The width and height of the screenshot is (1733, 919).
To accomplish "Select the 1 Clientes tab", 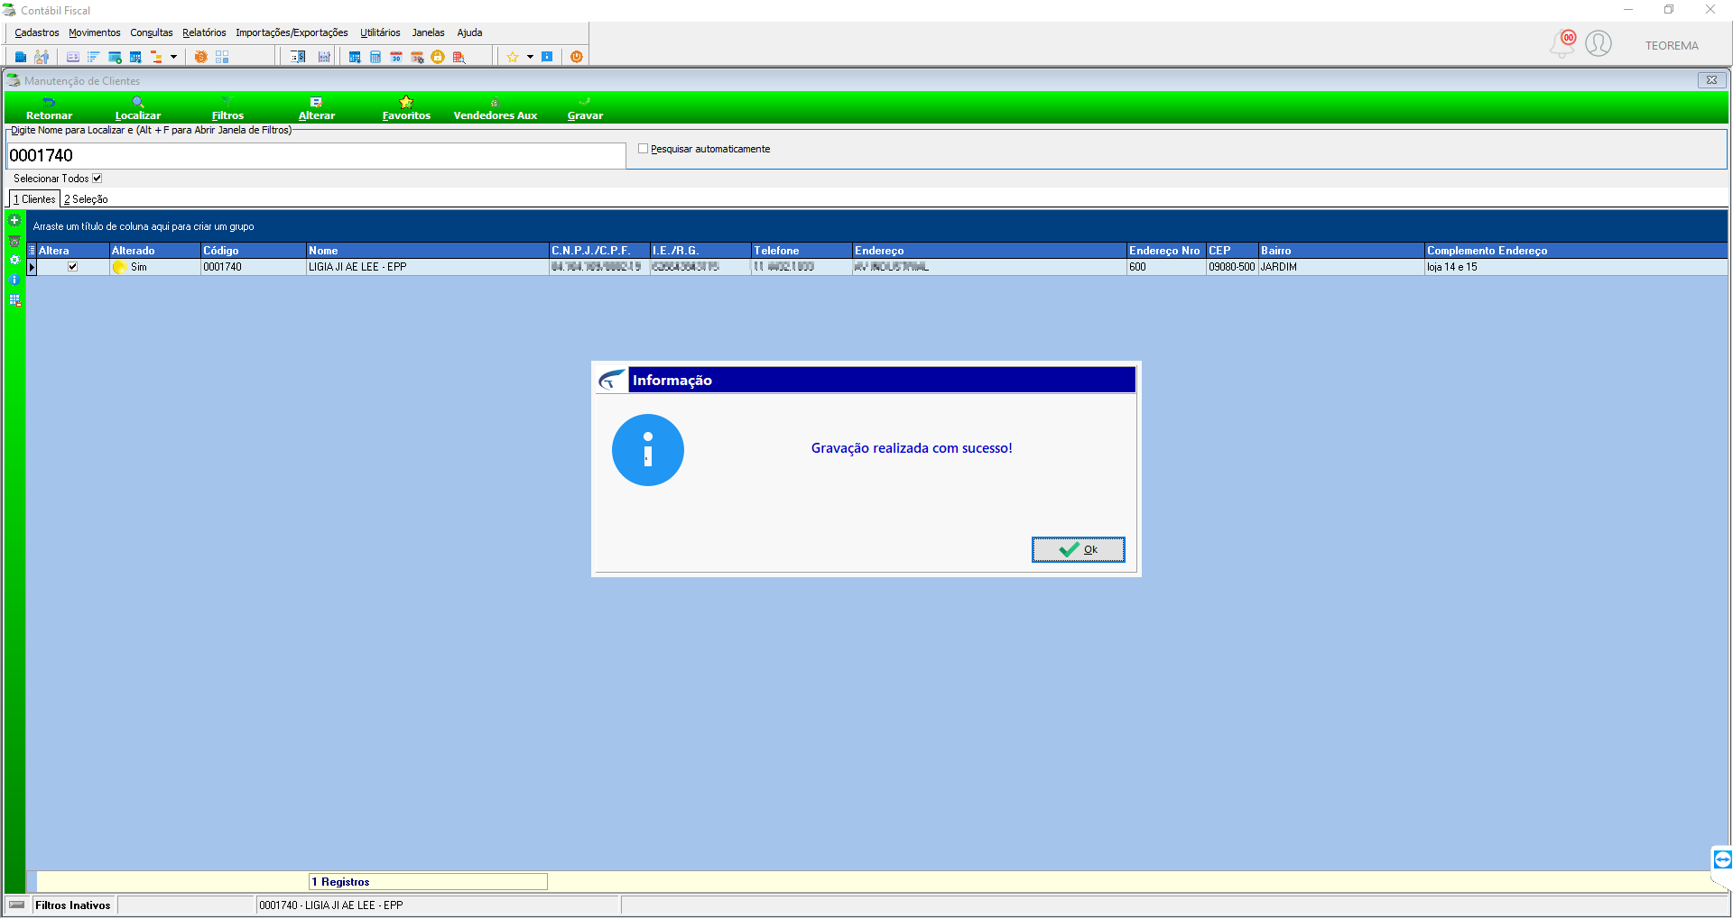I will tap(34, 199).
